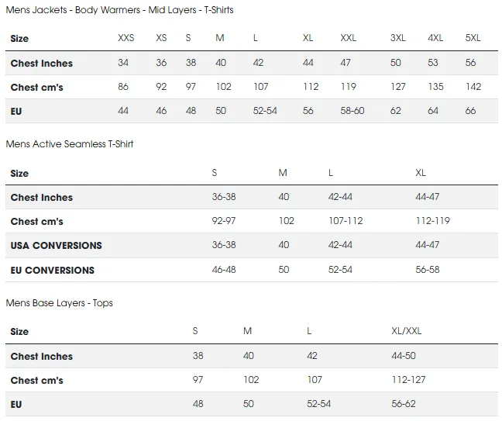Click the Mens Active Seamless T-Shirt heading
The width and height of the screenshot is (502, 421).
tap(70, 144)
